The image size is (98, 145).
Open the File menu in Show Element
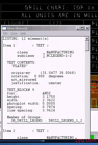pyautogui.click(x=5, y=33)
